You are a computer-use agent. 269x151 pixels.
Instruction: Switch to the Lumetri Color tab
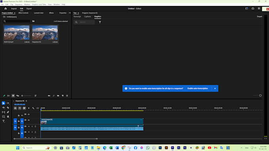coord(39,13)
